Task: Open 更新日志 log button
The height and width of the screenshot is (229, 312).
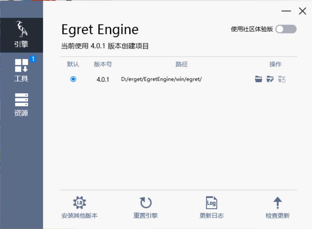Action: coord(211,207)
